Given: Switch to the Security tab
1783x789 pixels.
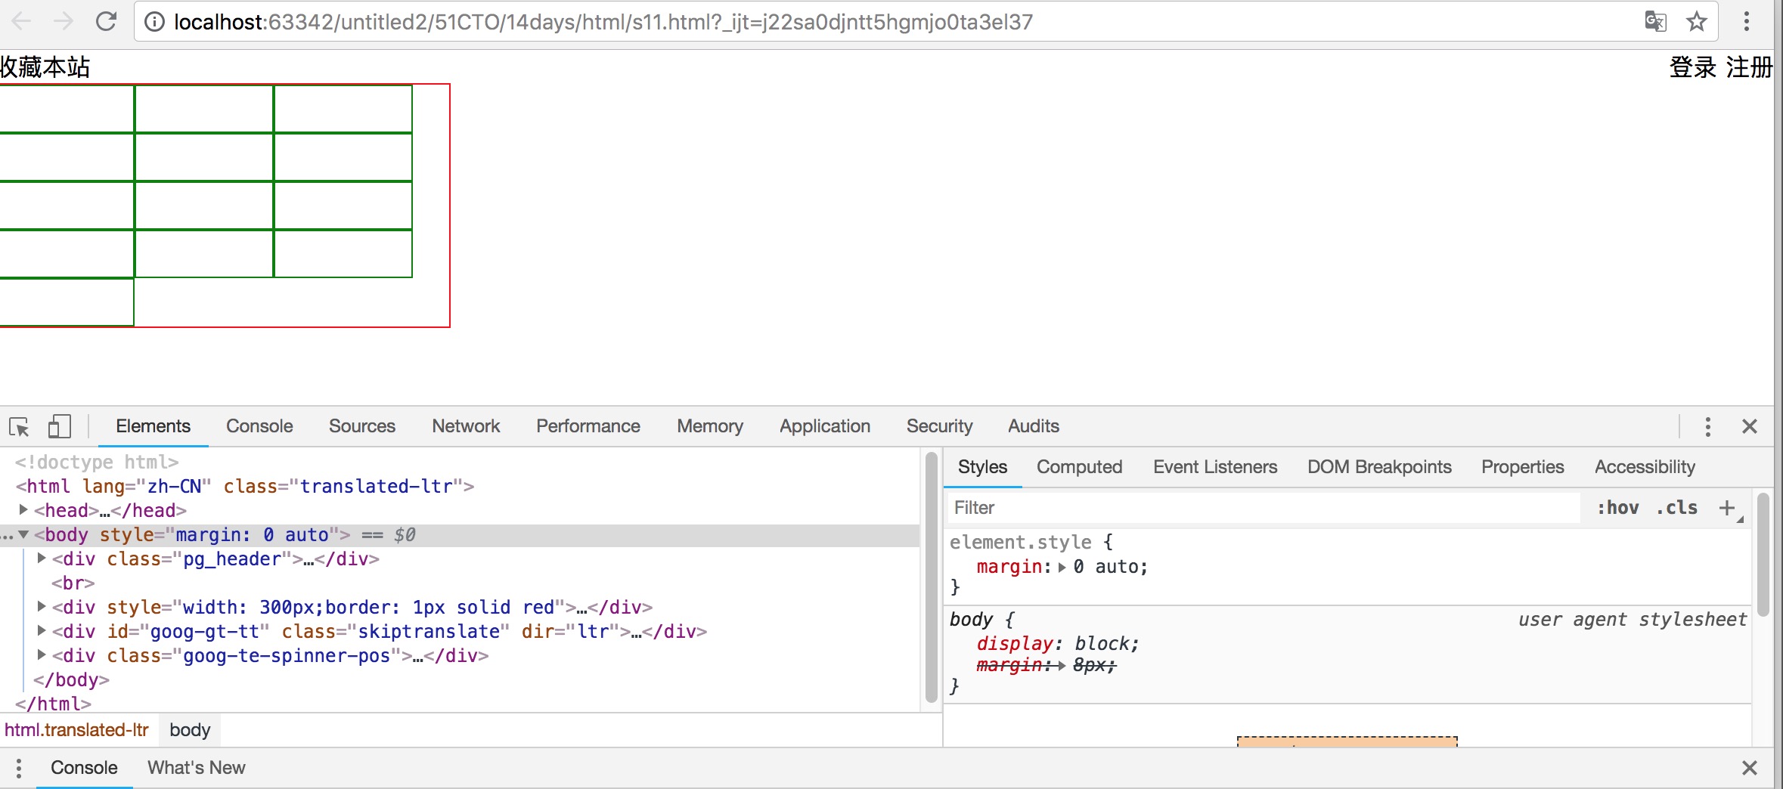Looking at the screenshot, I should pyautogui.click(x=939, y=426).
